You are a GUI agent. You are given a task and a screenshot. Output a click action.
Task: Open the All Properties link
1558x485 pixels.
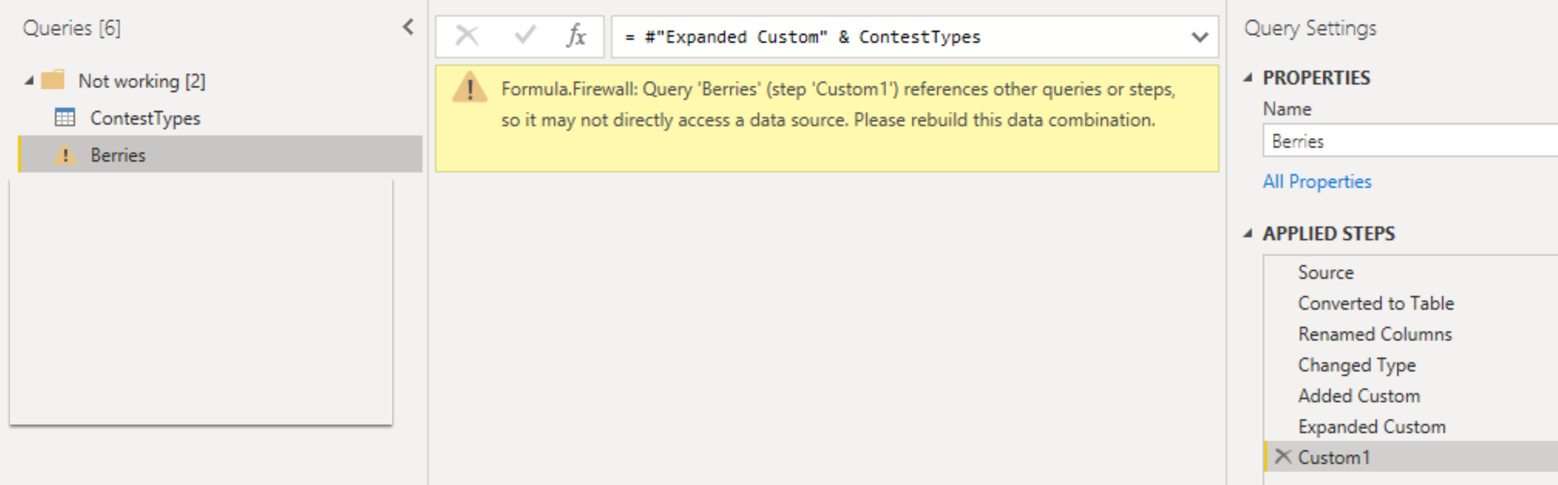click(x=1316, y=181)
